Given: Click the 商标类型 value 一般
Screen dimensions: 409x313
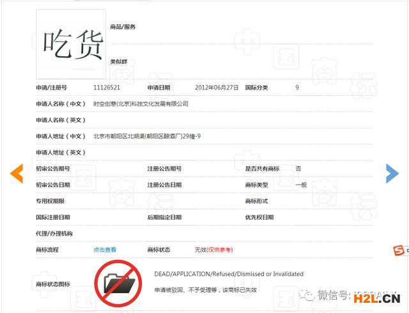Looking at the screenshot, I should coord(302,185).
